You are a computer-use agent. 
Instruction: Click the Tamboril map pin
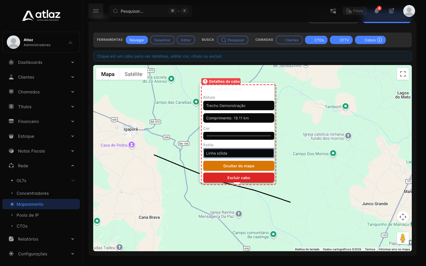point(346,106)
